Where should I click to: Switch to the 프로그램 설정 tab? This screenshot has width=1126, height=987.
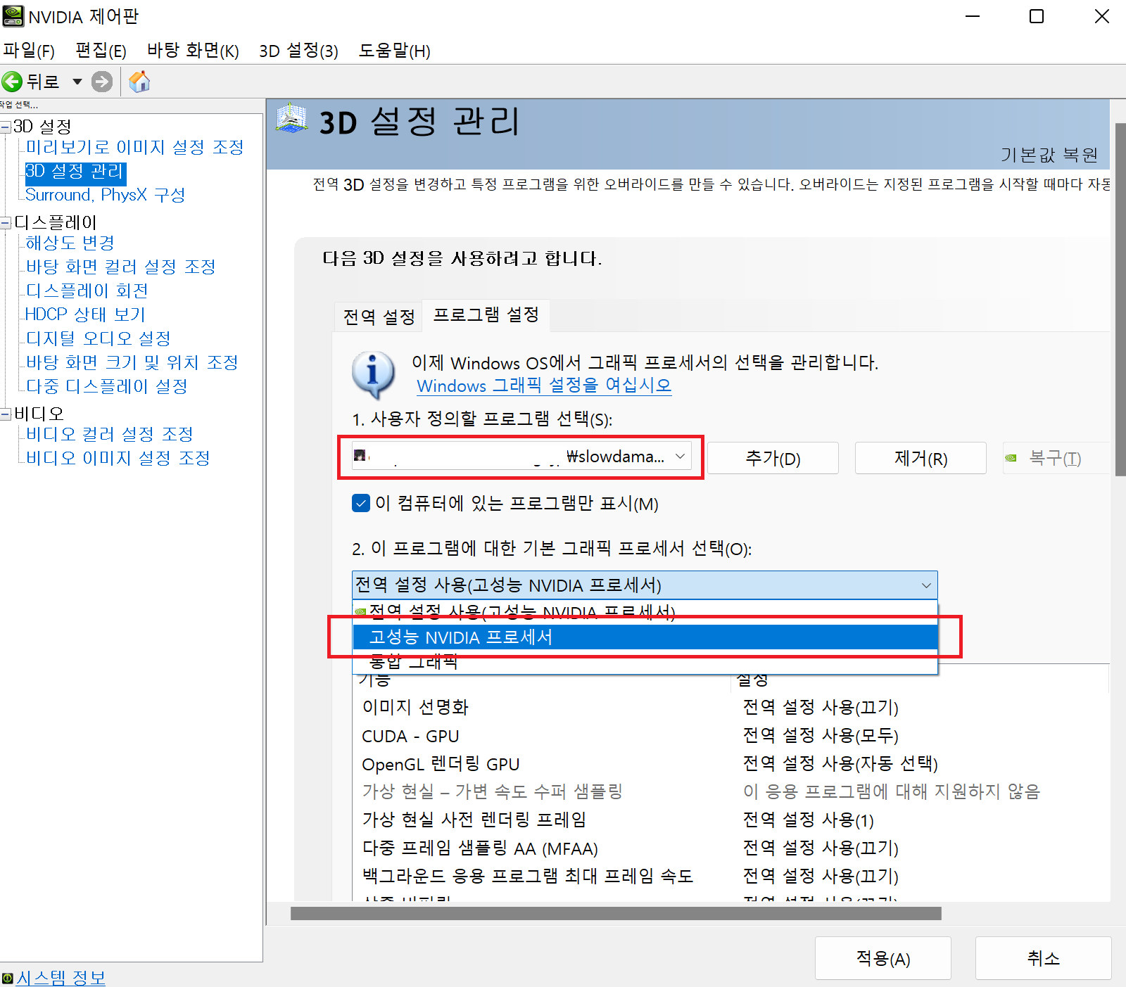point(486,314)
